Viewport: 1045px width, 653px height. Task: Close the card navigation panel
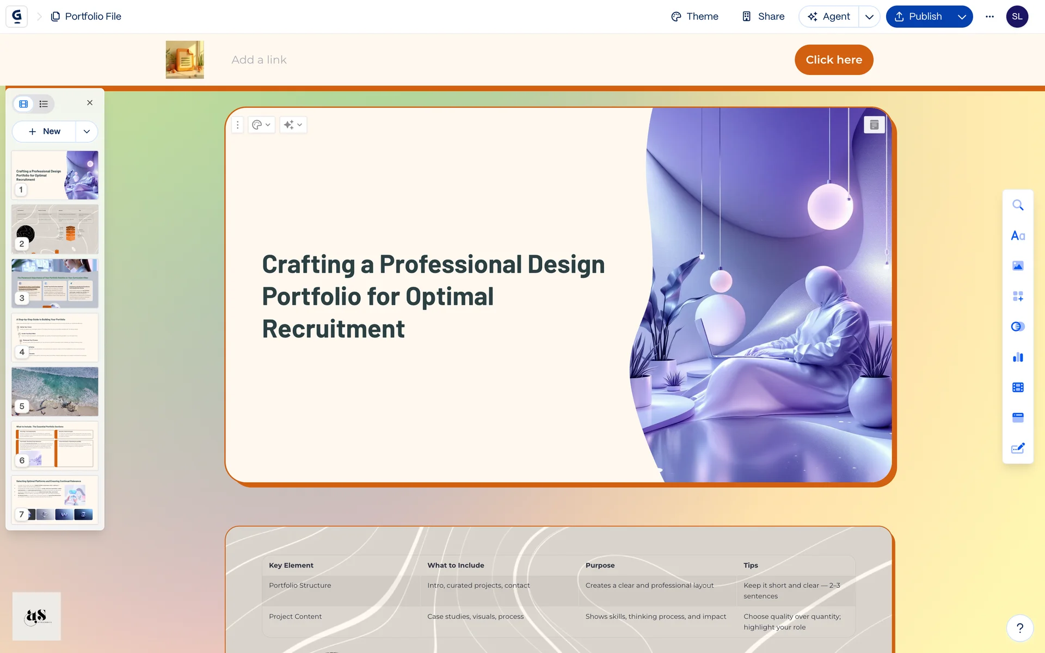click(90, 103)
